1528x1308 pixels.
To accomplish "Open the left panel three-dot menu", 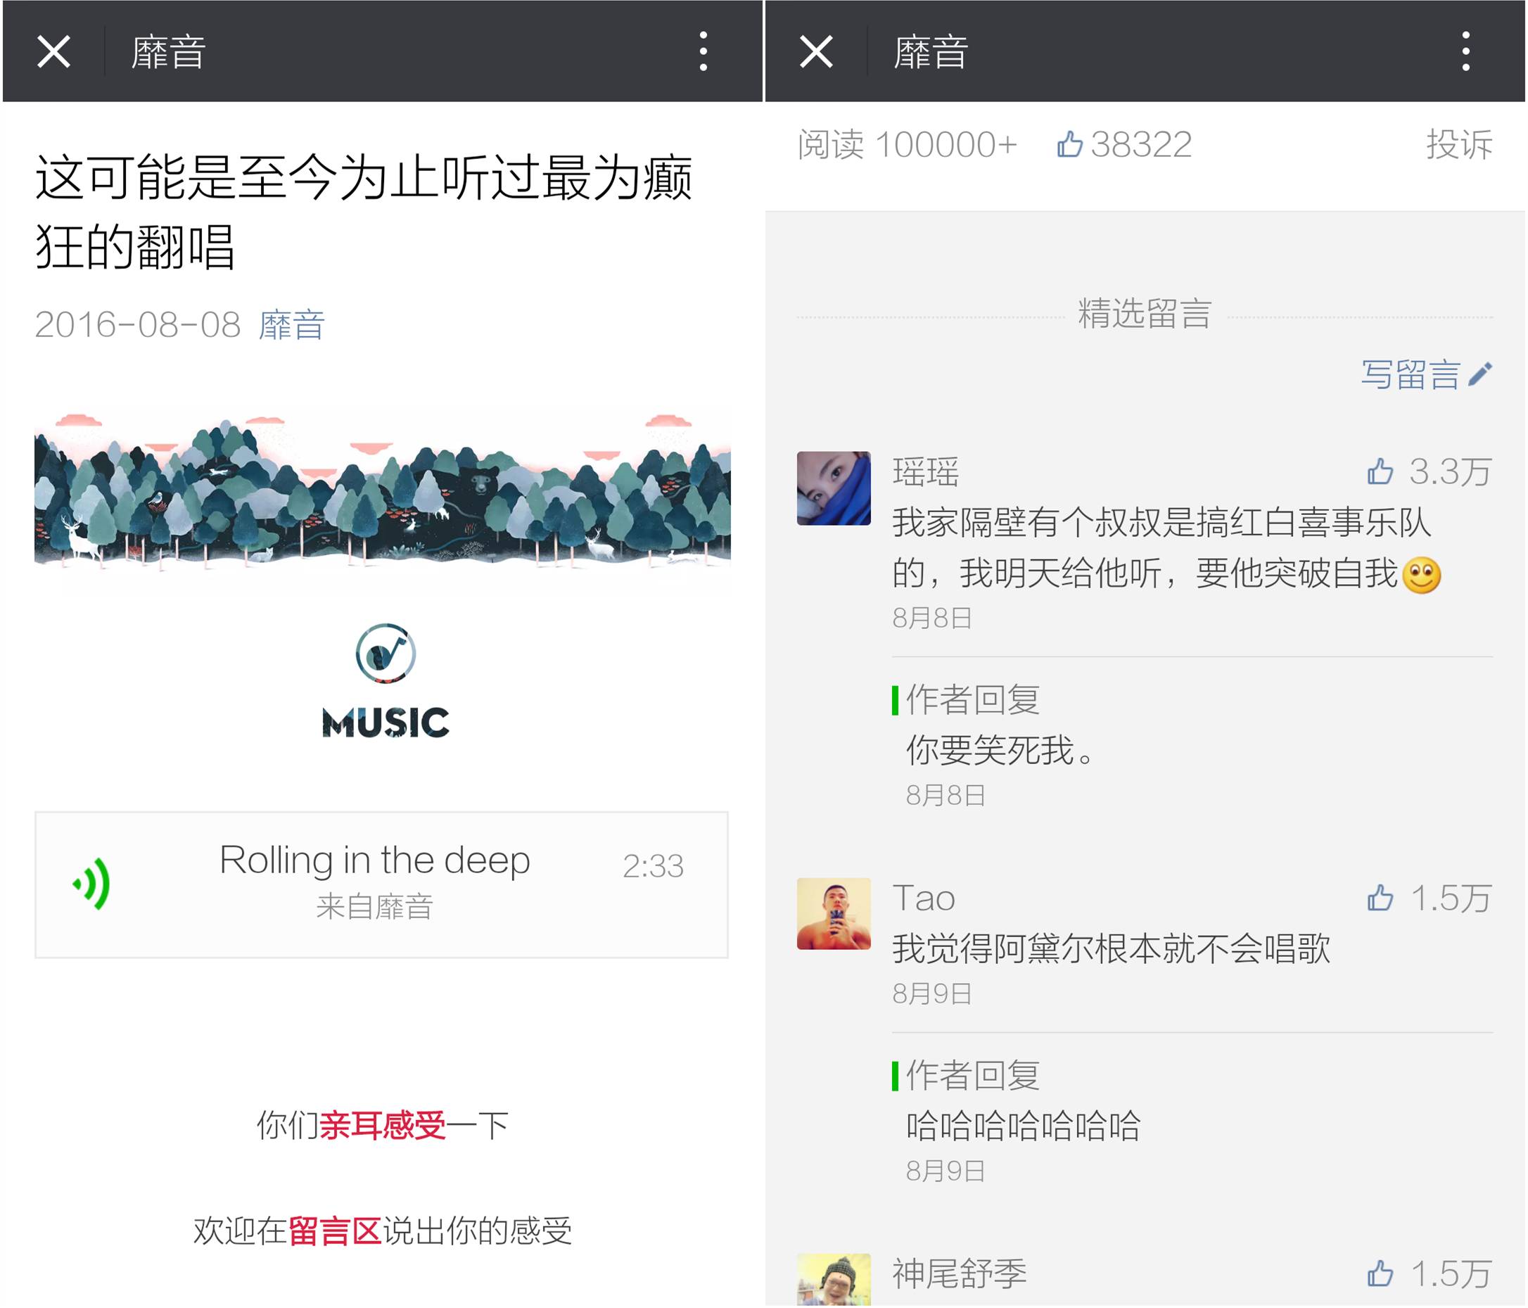I will pyautogui.click(x=703, y=51).
